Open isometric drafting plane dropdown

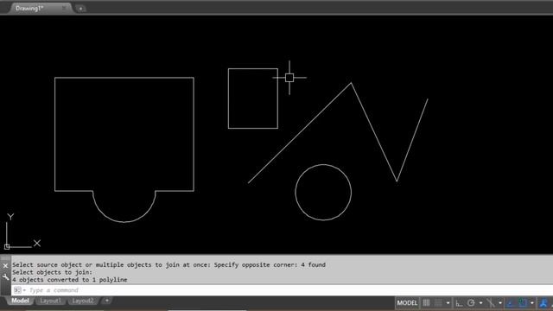pyautogui.click(x=500, y=303)
